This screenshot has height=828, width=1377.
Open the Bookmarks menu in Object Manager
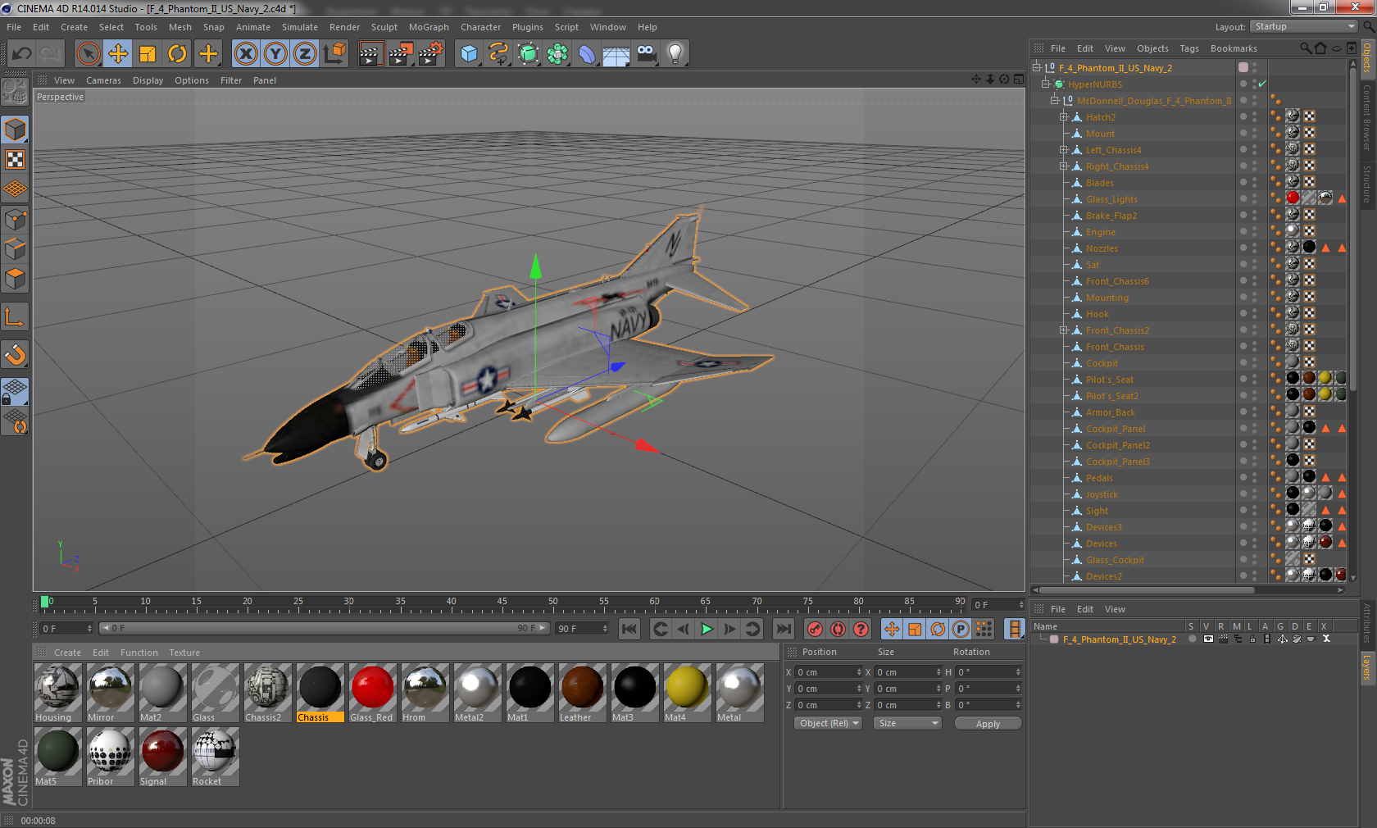point(1234,48)
